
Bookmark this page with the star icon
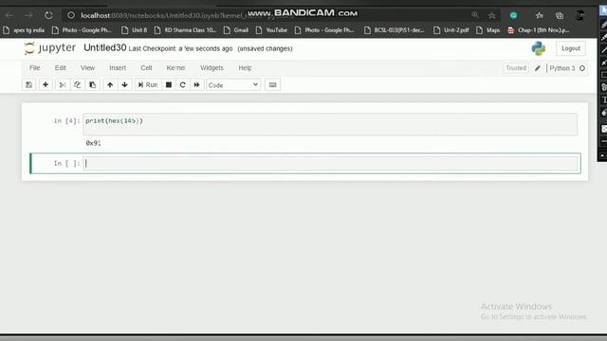pyautogui.click(x=492, y=15)
